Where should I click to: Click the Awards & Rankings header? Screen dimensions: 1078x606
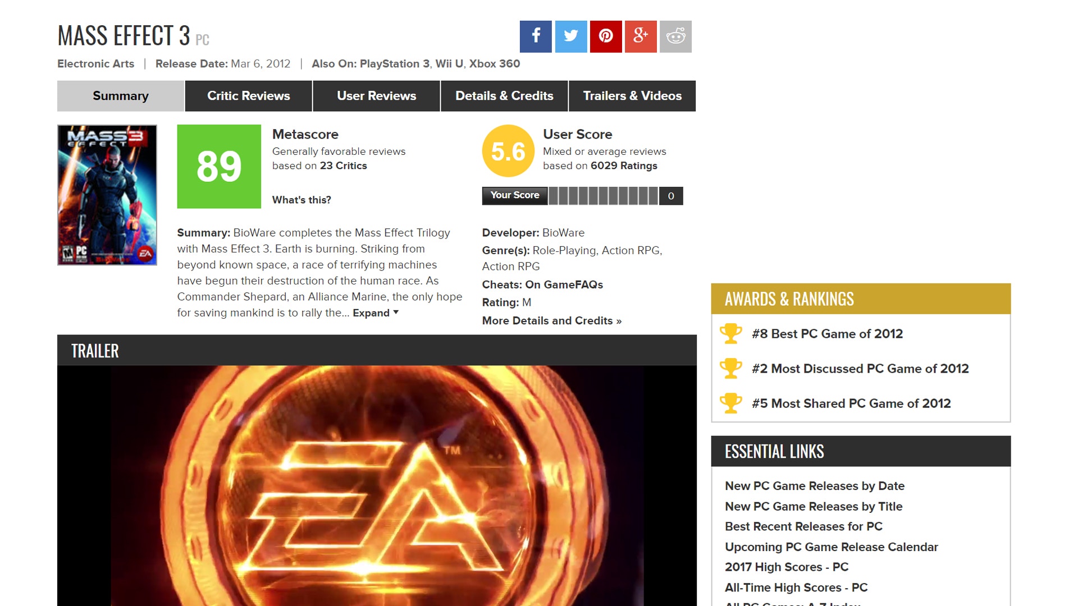coord(861,299)
